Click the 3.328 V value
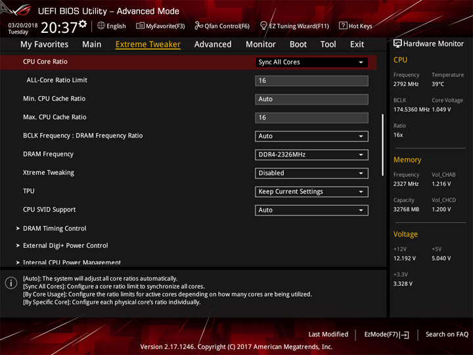 click(403, 284)
